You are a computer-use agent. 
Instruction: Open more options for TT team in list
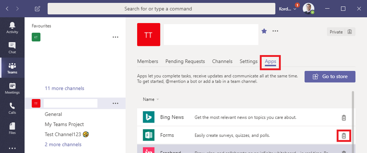pos(115,103)
